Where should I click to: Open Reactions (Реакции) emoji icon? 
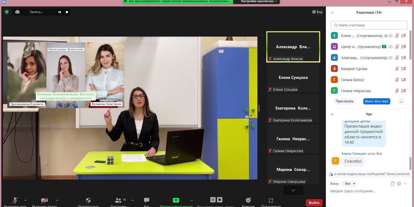(248, 200)
